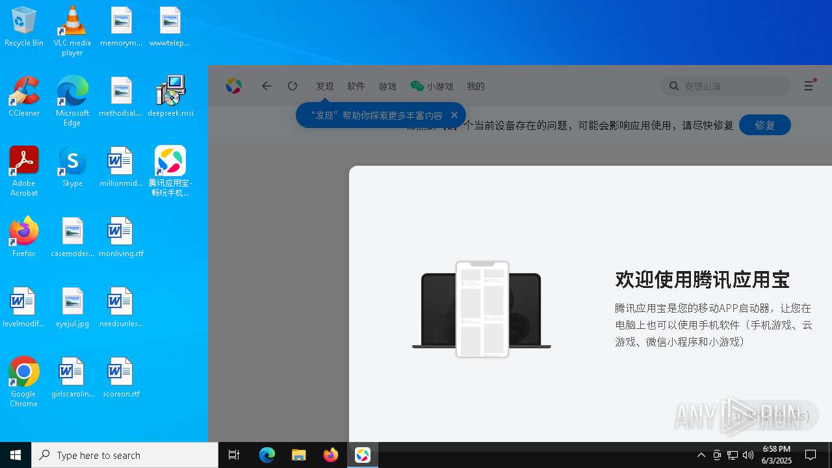The width and height of the screenshot is (832, 468).
Task: Select the methodsal... image file
Action: coord(121,96)
